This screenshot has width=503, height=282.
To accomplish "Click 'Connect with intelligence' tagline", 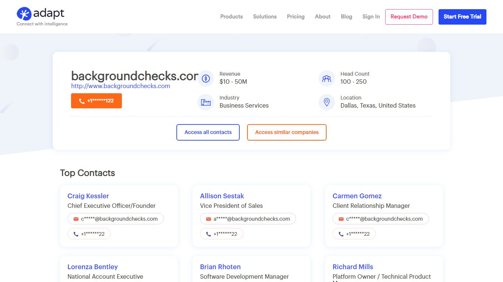I will 42,24.
